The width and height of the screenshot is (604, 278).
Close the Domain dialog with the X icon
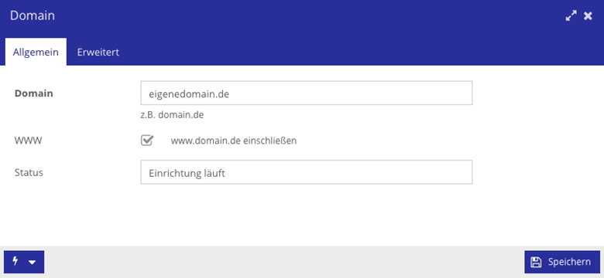(588, 15)
